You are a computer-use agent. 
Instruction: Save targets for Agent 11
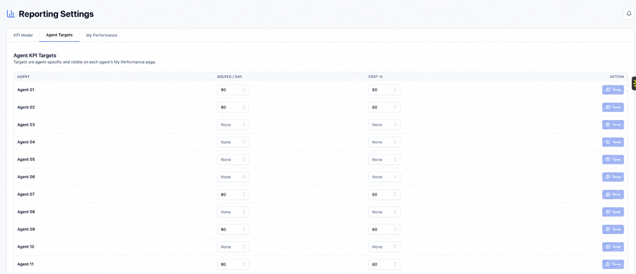(x=613, y=264)
